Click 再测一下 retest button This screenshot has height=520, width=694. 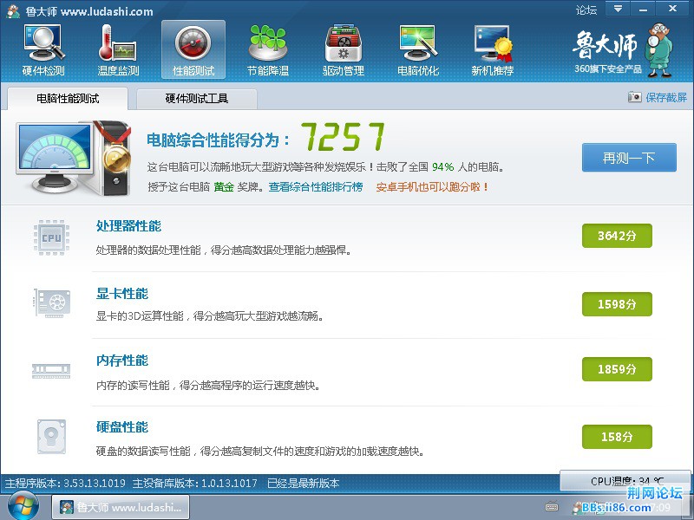pos(629,158)
